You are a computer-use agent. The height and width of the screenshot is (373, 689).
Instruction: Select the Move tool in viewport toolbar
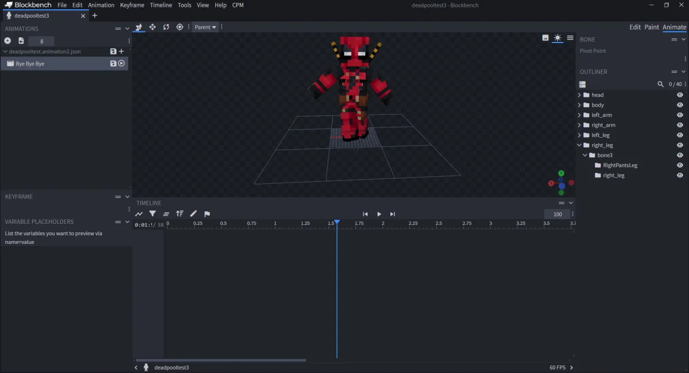click(x=152, y=27)
